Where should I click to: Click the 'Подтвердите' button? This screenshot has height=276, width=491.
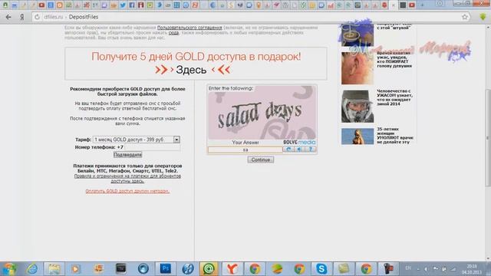click(x=127, y=155)
